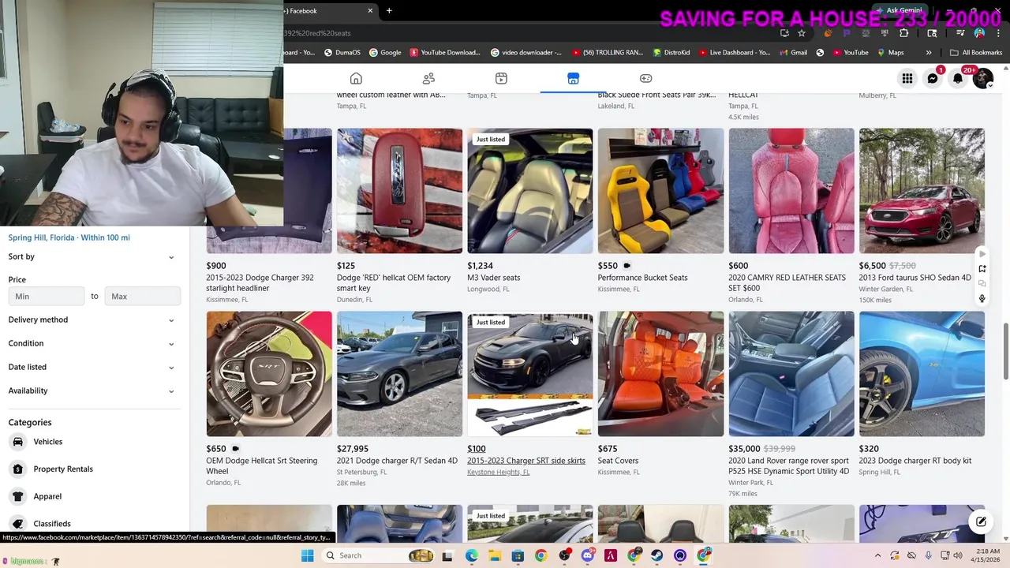Open the All Bookmarks folder
Screen dimensions: 1010x568
coord(976,52)
